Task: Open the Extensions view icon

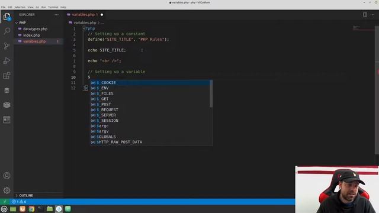Action: (7, 76)
